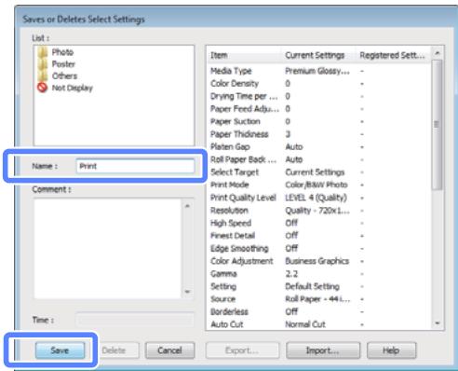Image resolution: width=458 pixels, height=371 pixels.
Task: Select the Resolution row
Action: pyautogui.click(x=319, y=211)
